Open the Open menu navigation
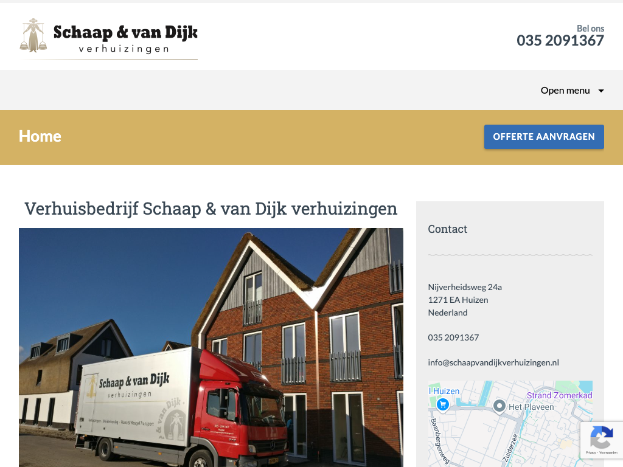The image size is (623, 467). 572,91
